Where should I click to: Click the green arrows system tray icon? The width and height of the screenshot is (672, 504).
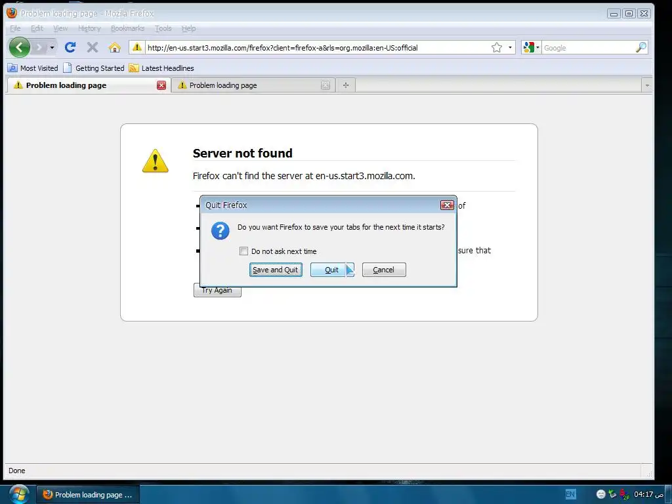(x=612, y=494)
